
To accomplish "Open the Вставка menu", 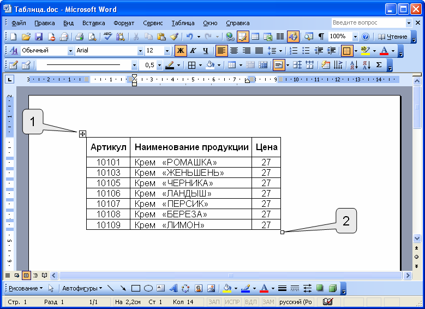I will [93, 23].
